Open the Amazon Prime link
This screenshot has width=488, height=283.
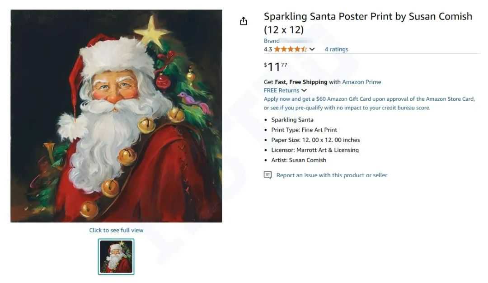tap(361, 82)
